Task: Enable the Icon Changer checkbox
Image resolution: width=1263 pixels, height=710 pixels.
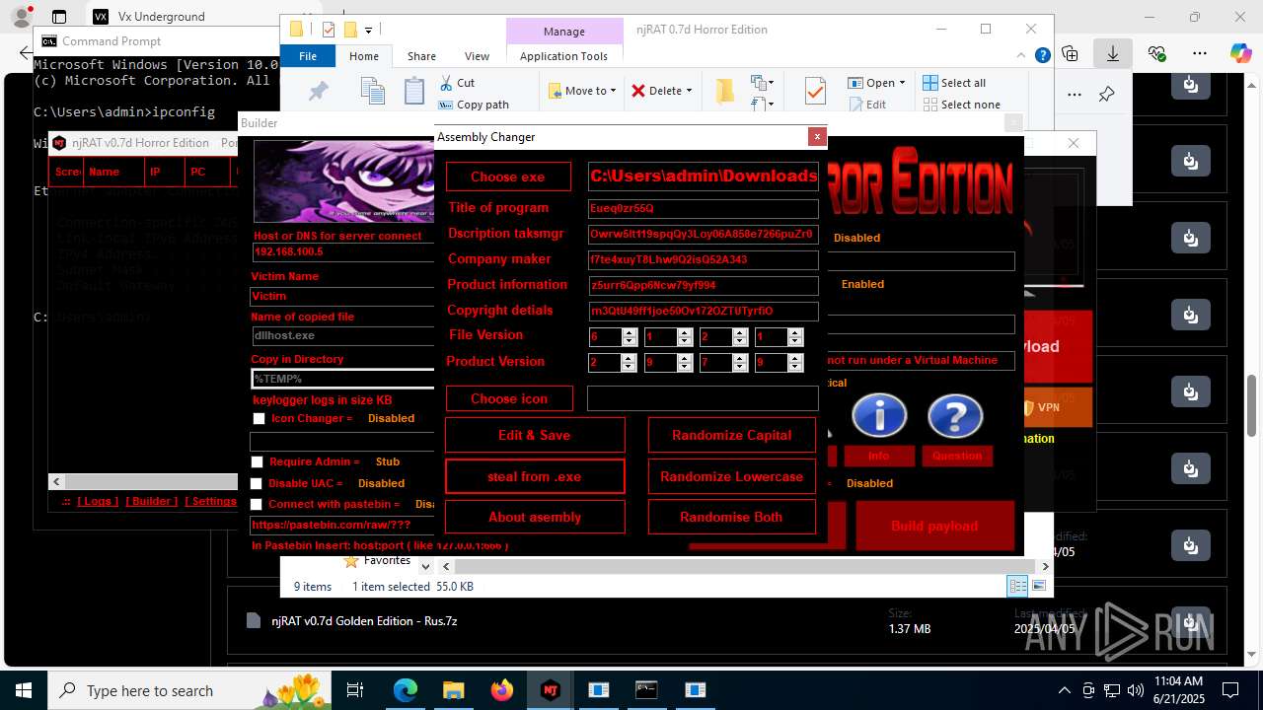Action: pyautogui.click(x=260, y=419)
